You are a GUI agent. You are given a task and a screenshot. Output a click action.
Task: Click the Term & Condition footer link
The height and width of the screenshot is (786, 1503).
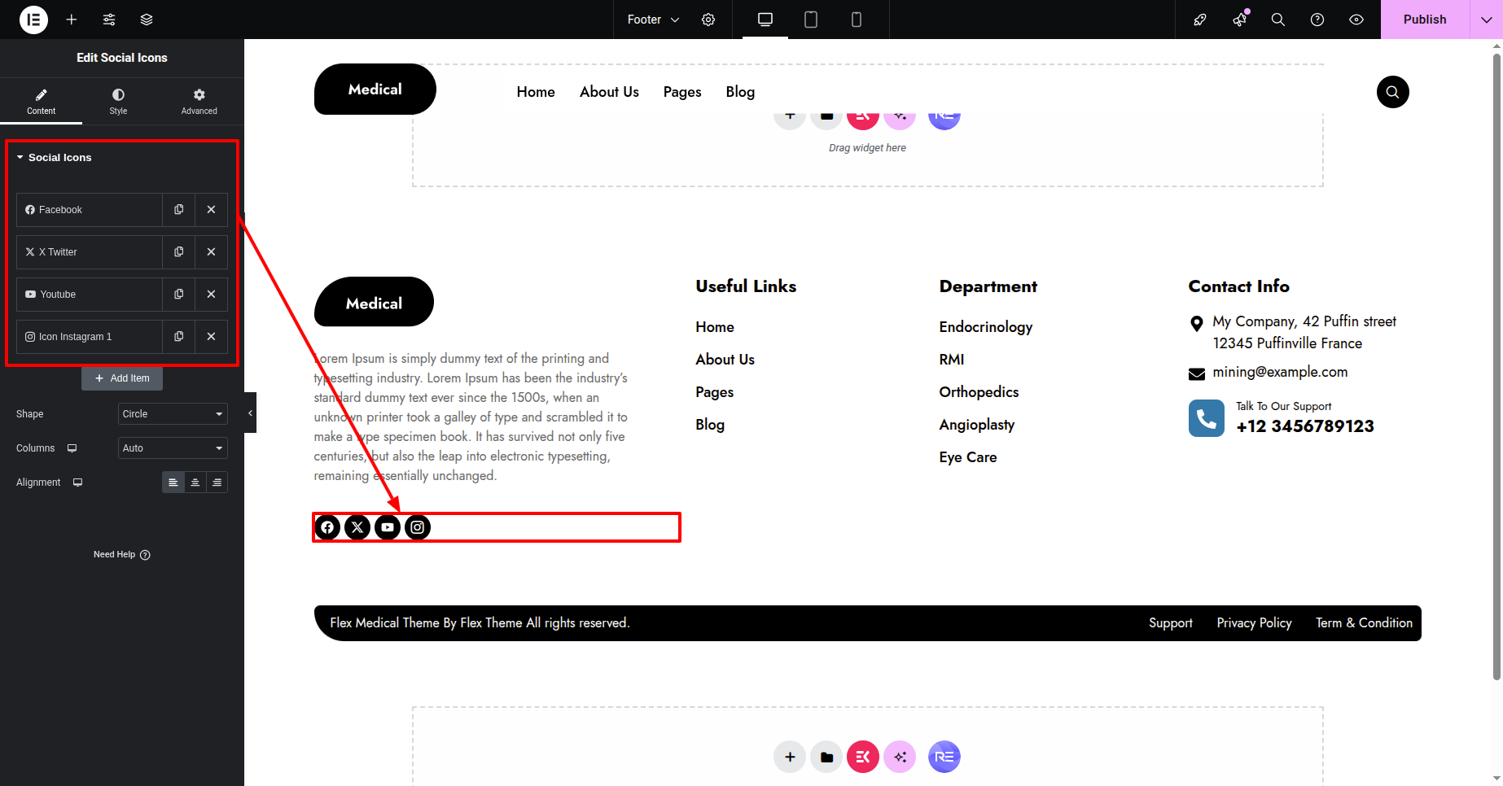tap(1364, 623)
